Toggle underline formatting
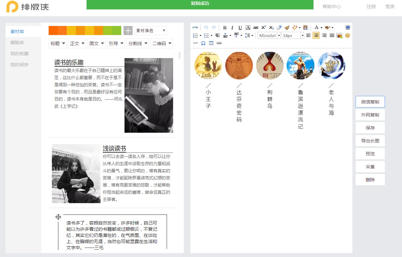 pyautogui.click(x=240, y=28)
